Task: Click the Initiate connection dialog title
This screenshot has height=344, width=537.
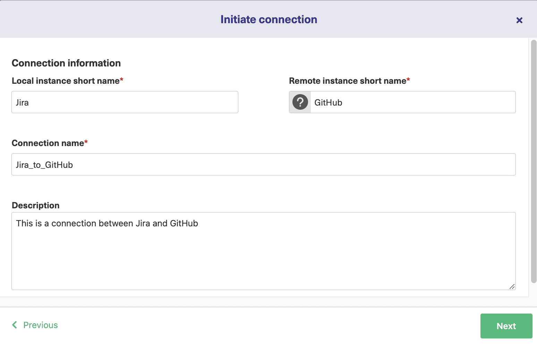Action: 268,19
